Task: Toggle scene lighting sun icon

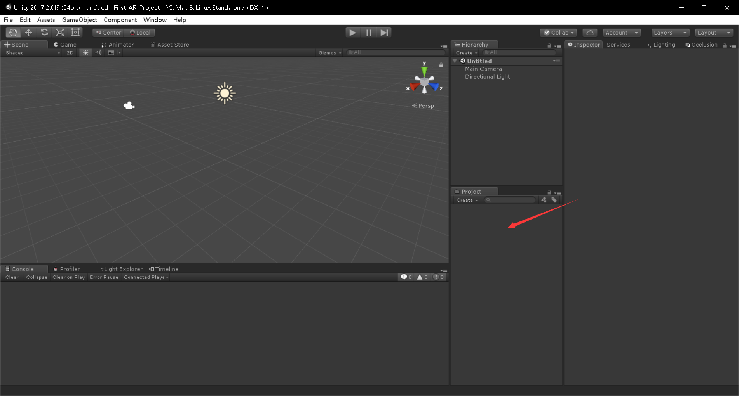Action: 85,53
